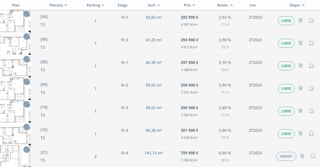Open the lot [06] reference link
The image size is (320, 167).
[x=44, y=39]
